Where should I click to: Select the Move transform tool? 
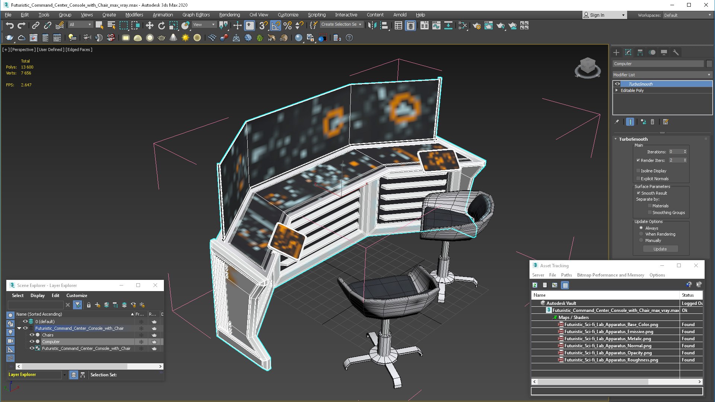point(149,25)
